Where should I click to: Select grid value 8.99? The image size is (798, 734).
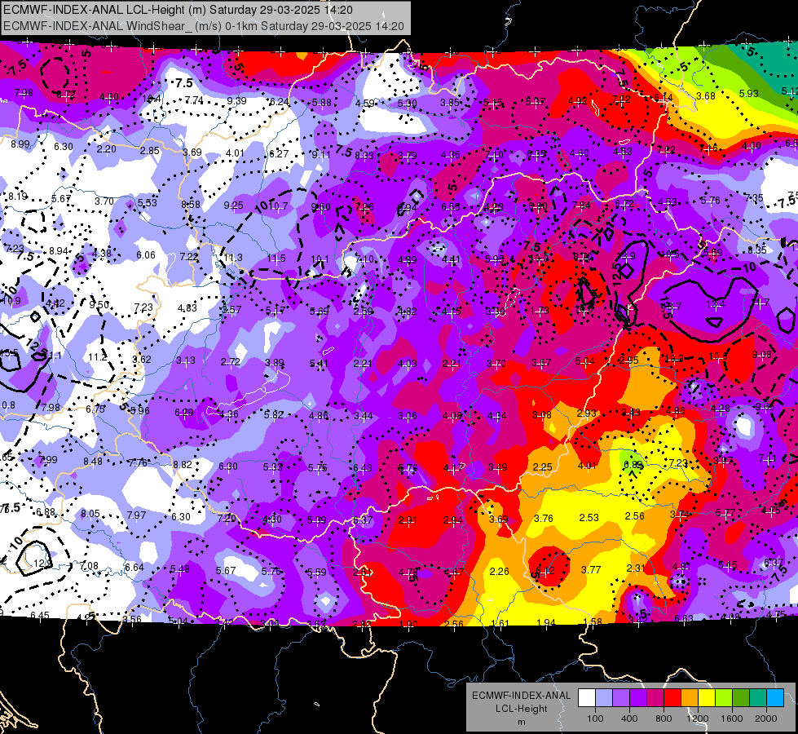point(20,144)
